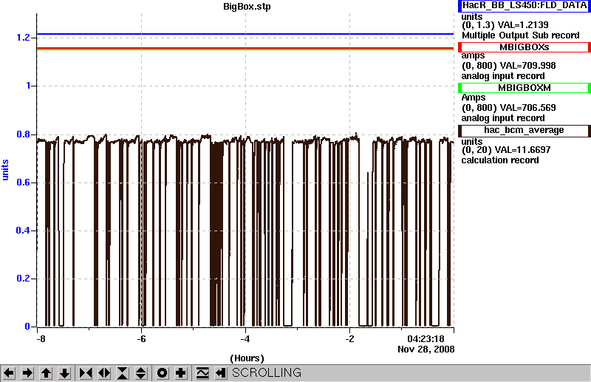Click the 'amps' units label under MBIGBOXs
This screenshot has width=591, height=382.
click(x=473, y=56)
